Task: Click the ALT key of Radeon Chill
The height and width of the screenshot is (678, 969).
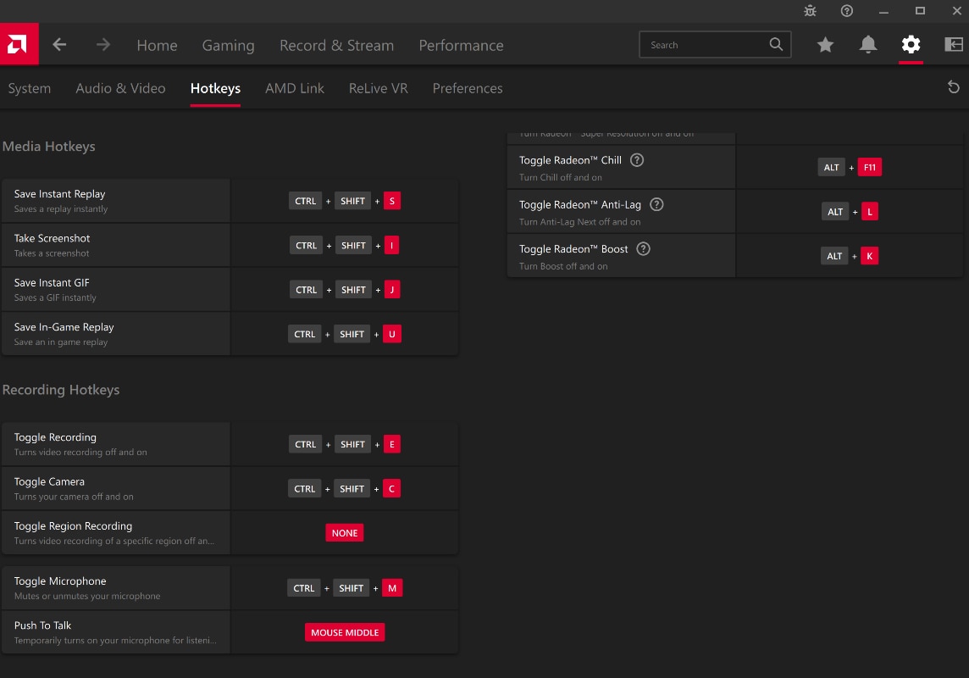Action: [831, 168]
